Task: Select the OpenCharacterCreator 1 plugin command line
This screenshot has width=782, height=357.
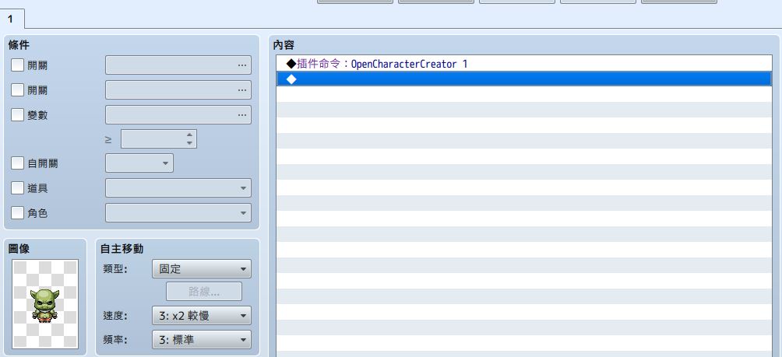Action: click(x=523, y=64)
